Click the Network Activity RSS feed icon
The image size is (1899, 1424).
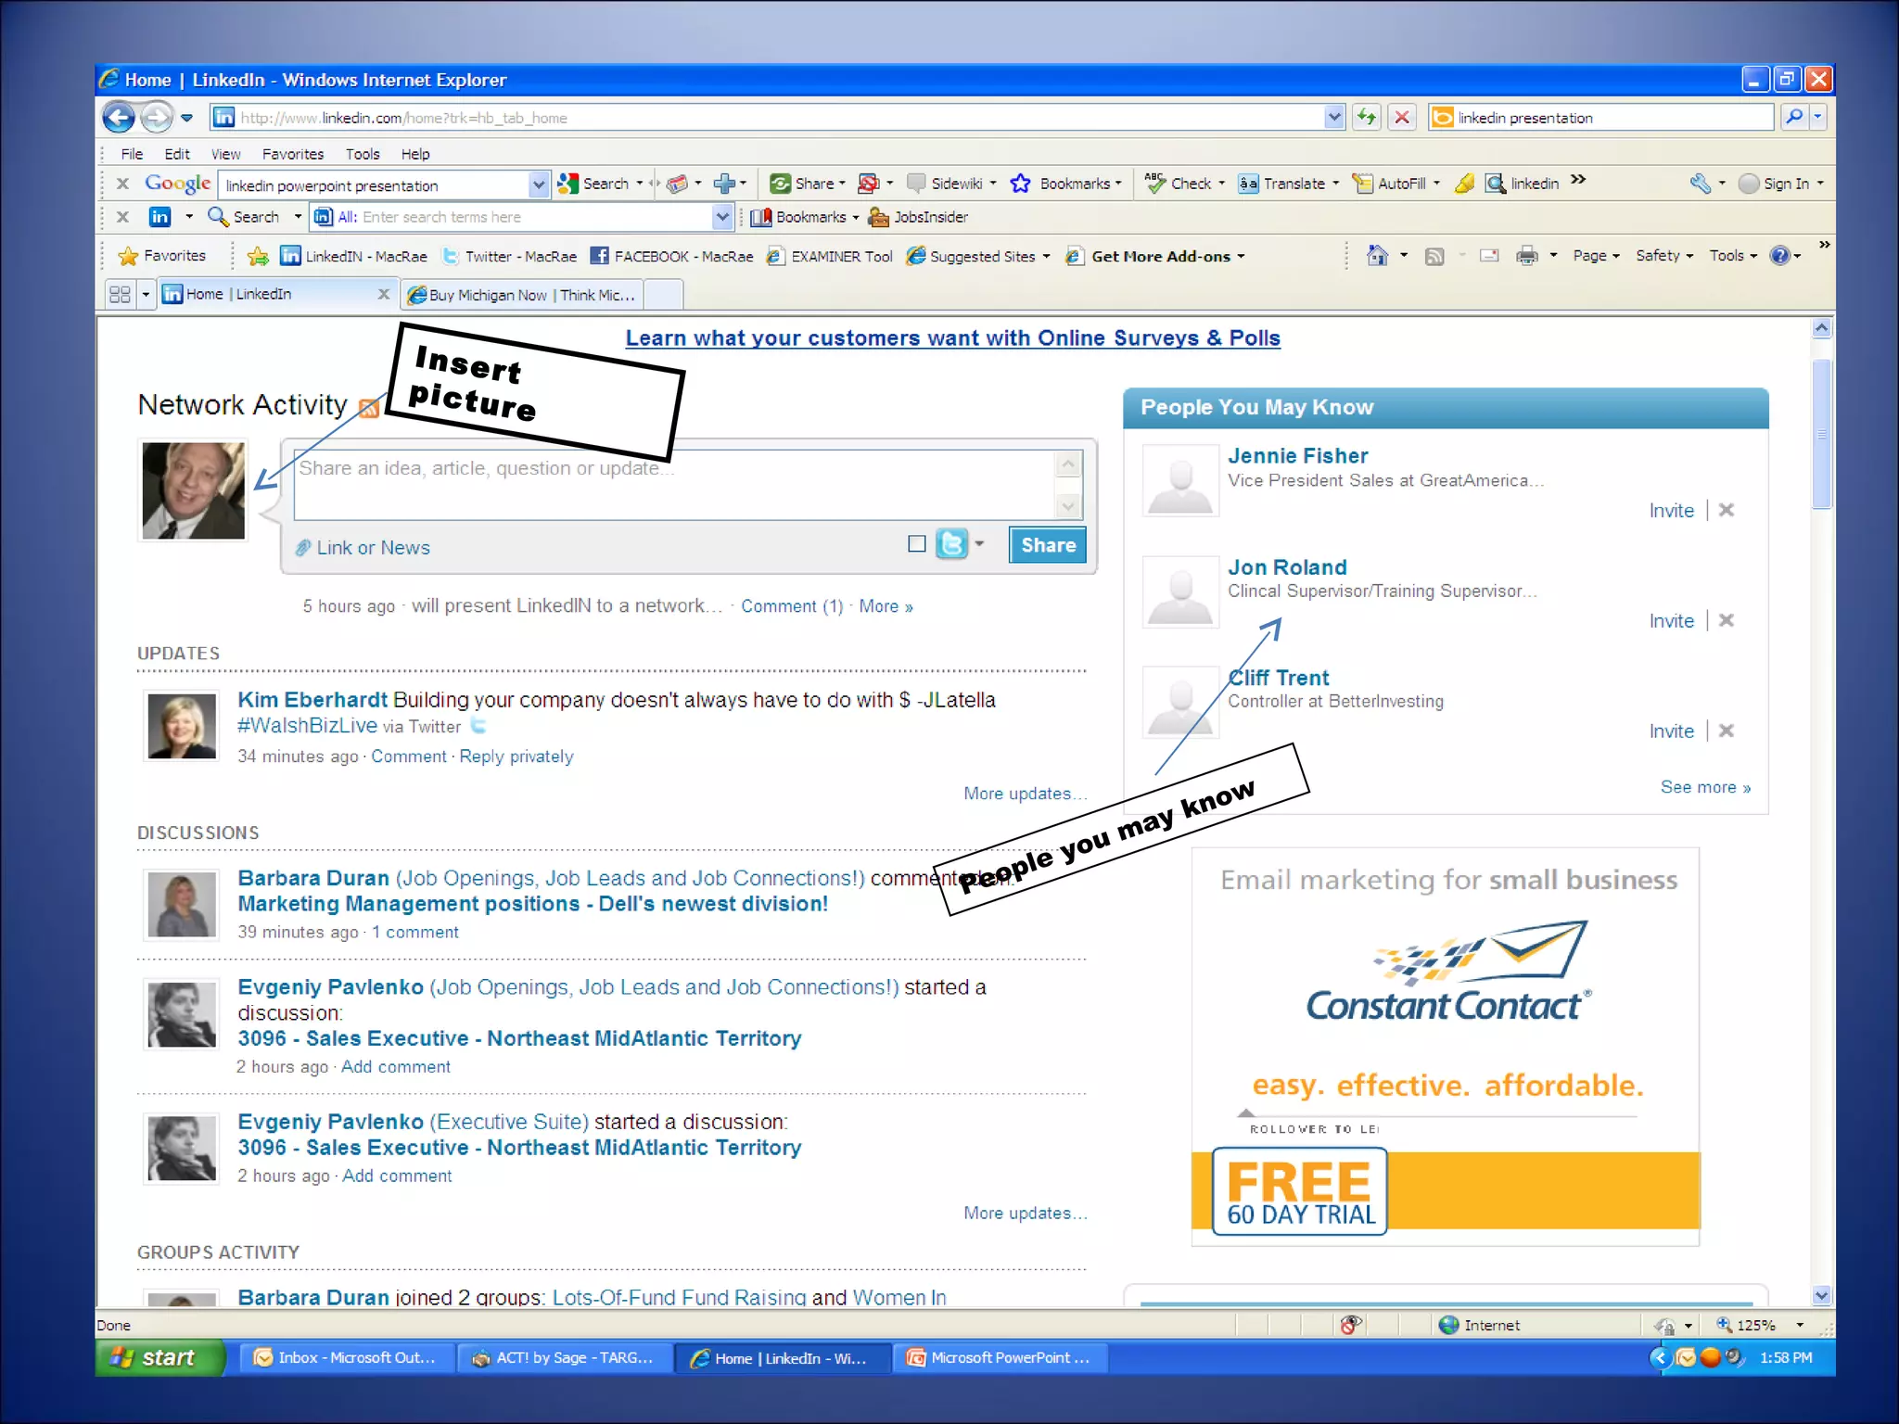point(368,408)
